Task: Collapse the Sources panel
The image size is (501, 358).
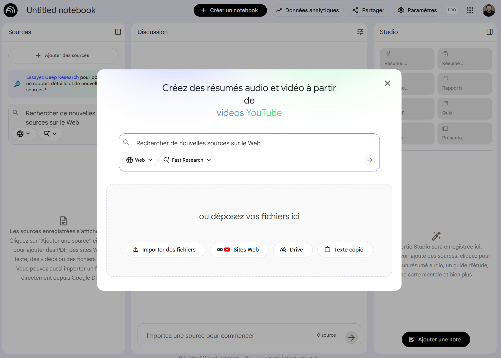Action: pos(118,32)
